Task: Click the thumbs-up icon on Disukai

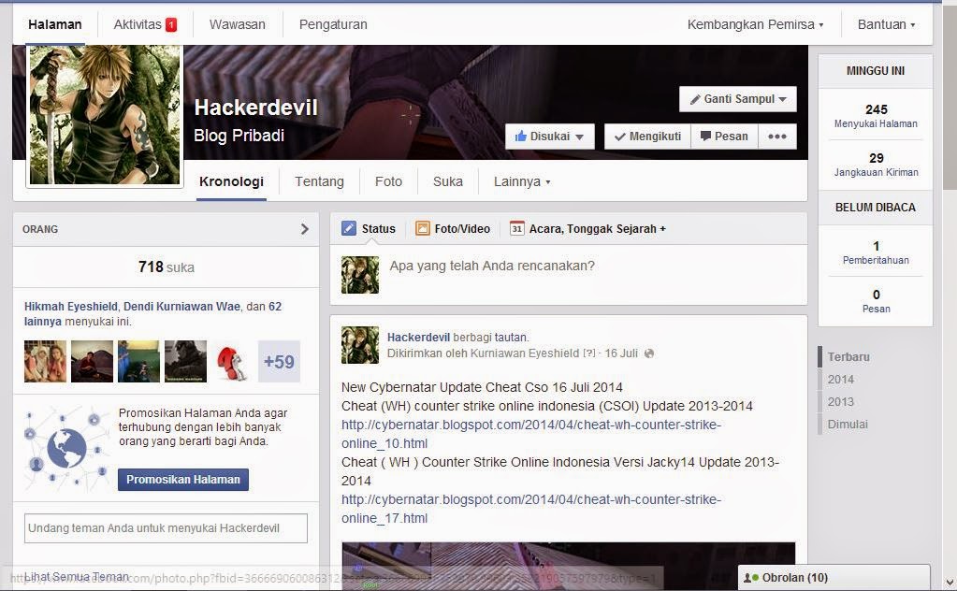Action: tap(521, 136)
